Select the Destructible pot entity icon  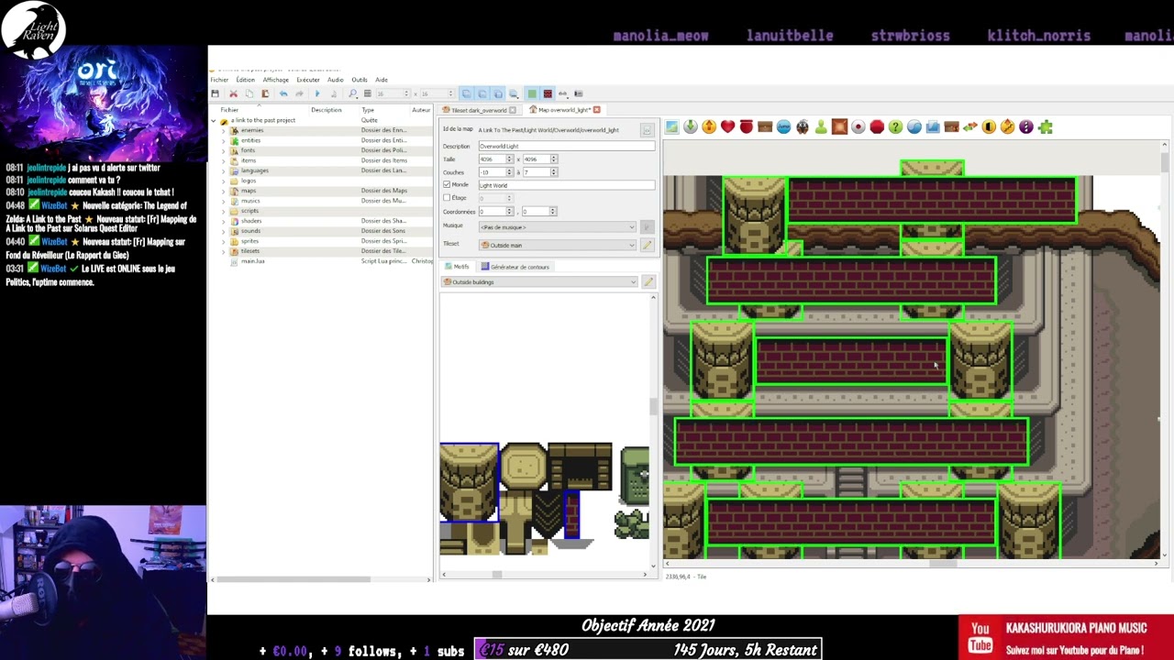click(x=747, y=126)
